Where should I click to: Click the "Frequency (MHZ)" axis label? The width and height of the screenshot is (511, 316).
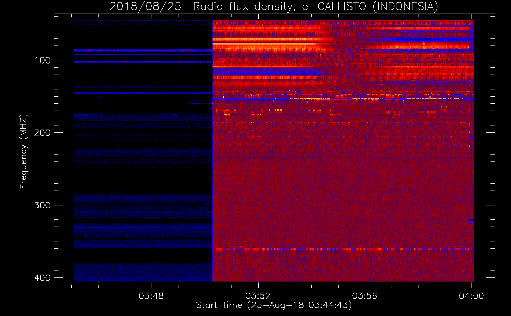24,151
